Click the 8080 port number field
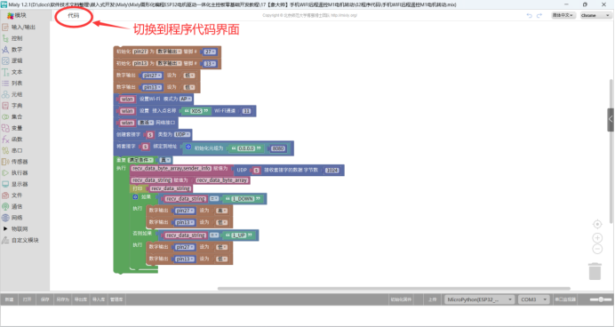 point(277,148)
